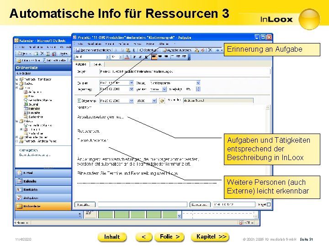Screen dimensions: 329x247
Task: Collapse the Postfach Tom Bauer tree node
Action: pyautogui.click(x=16, y=80)
